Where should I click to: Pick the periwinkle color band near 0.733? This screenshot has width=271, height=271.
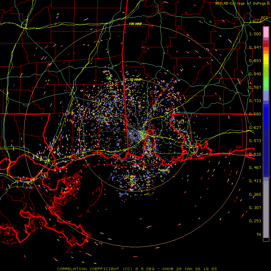pyautogui.click(x=266, y=95)
